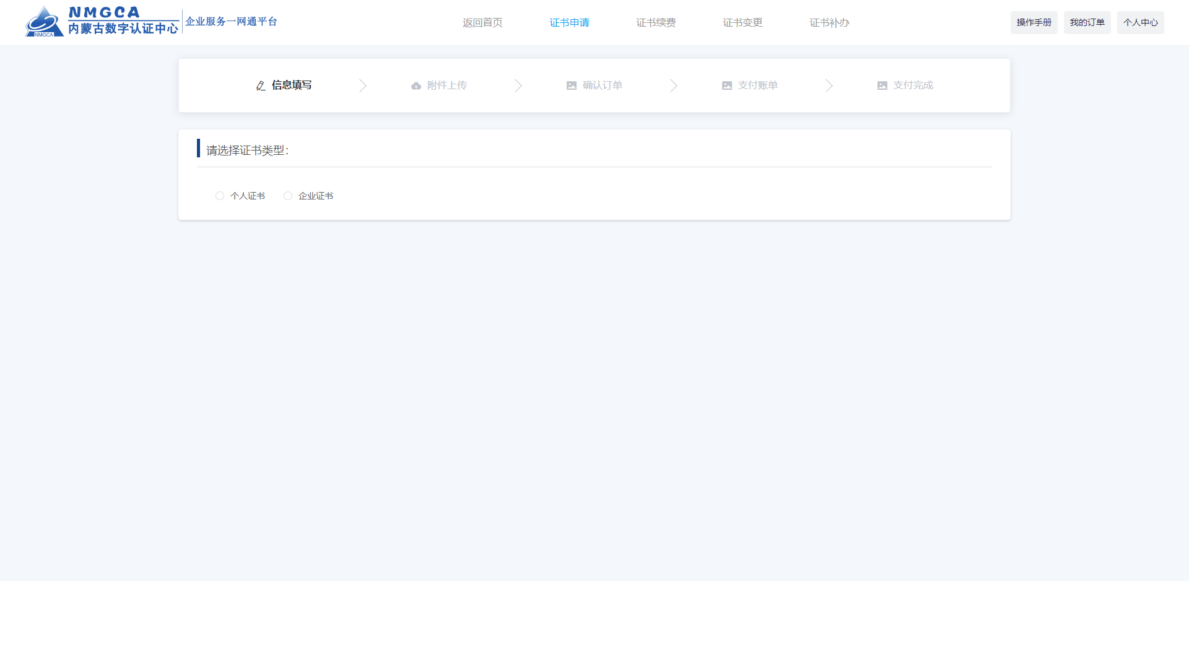
Task: Open 个人中心 button
Action: pos(1141,22)
